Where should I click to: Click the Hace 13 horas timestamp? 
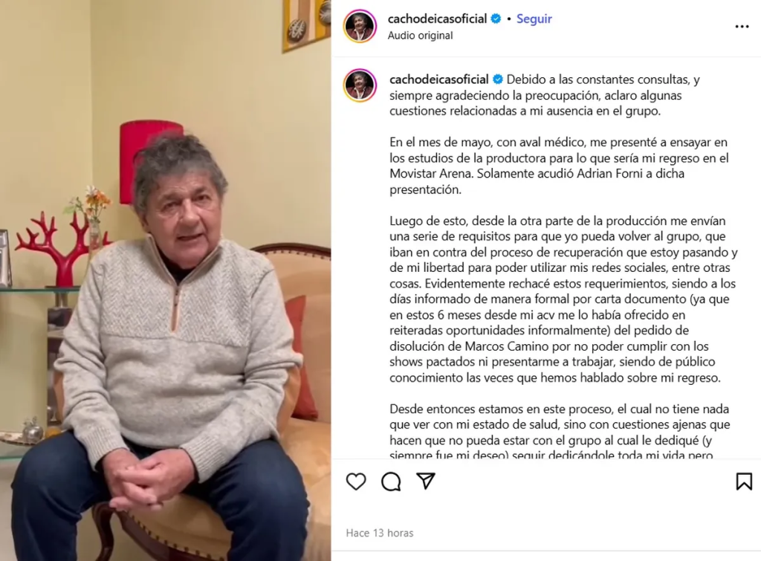(x=380, y=533)
